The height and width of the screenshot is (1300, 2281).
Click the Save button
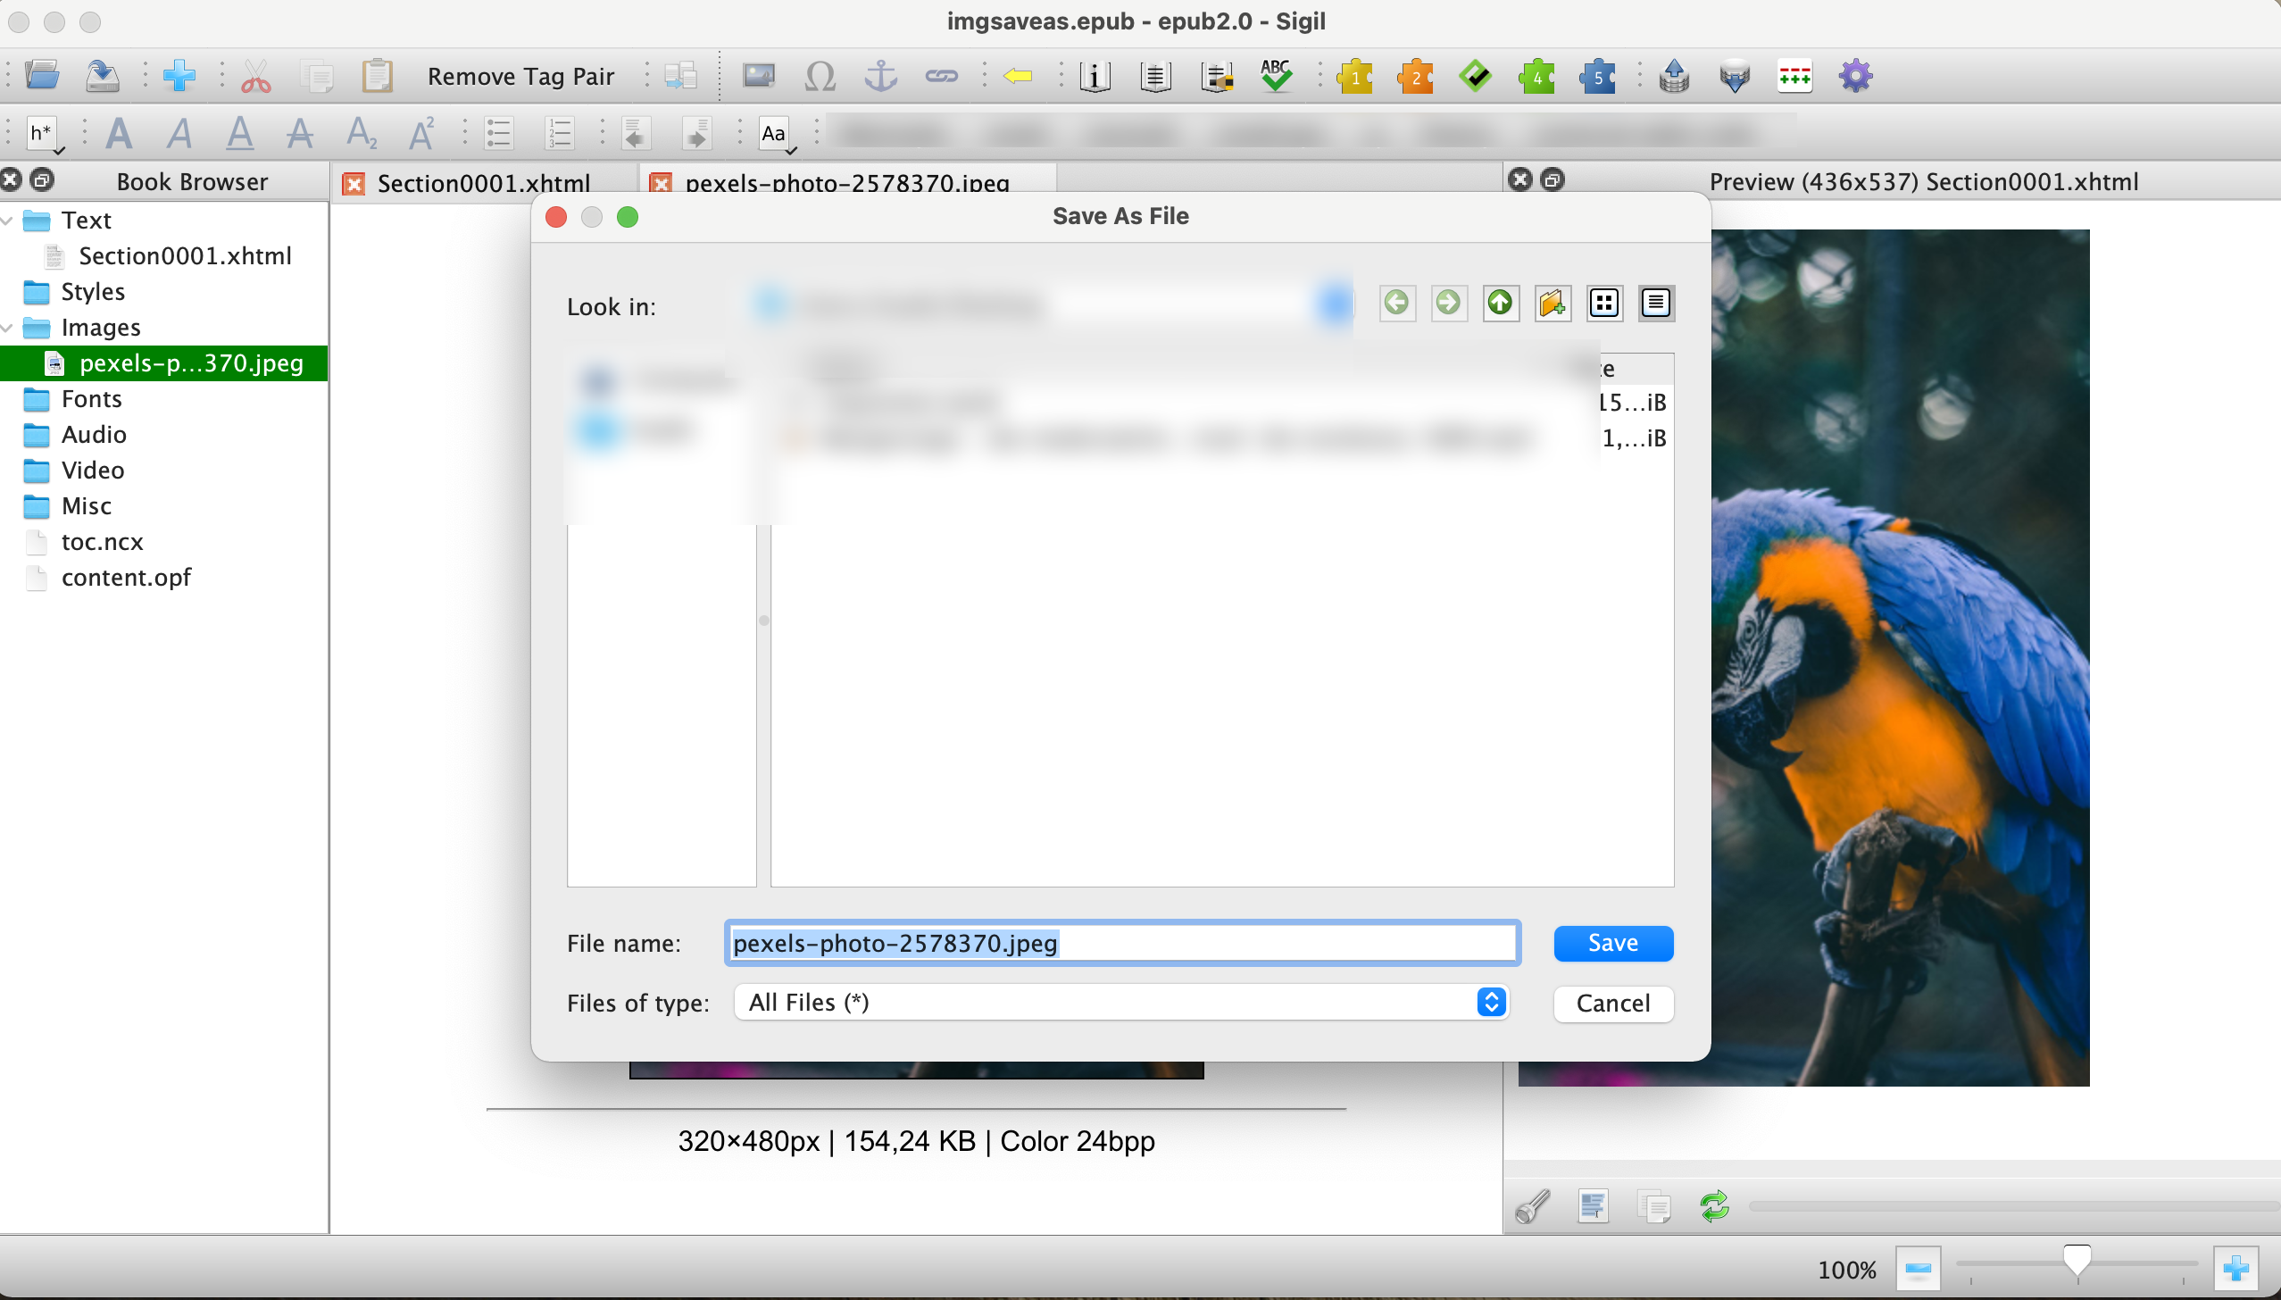tap(1612, 943)
